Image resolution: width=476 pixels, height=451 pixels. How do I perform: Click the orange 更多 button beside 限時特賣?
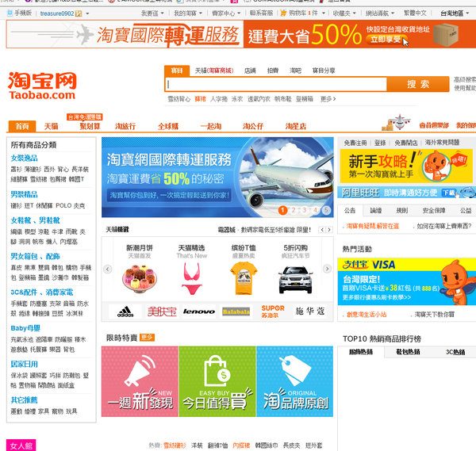coord(147,338)
